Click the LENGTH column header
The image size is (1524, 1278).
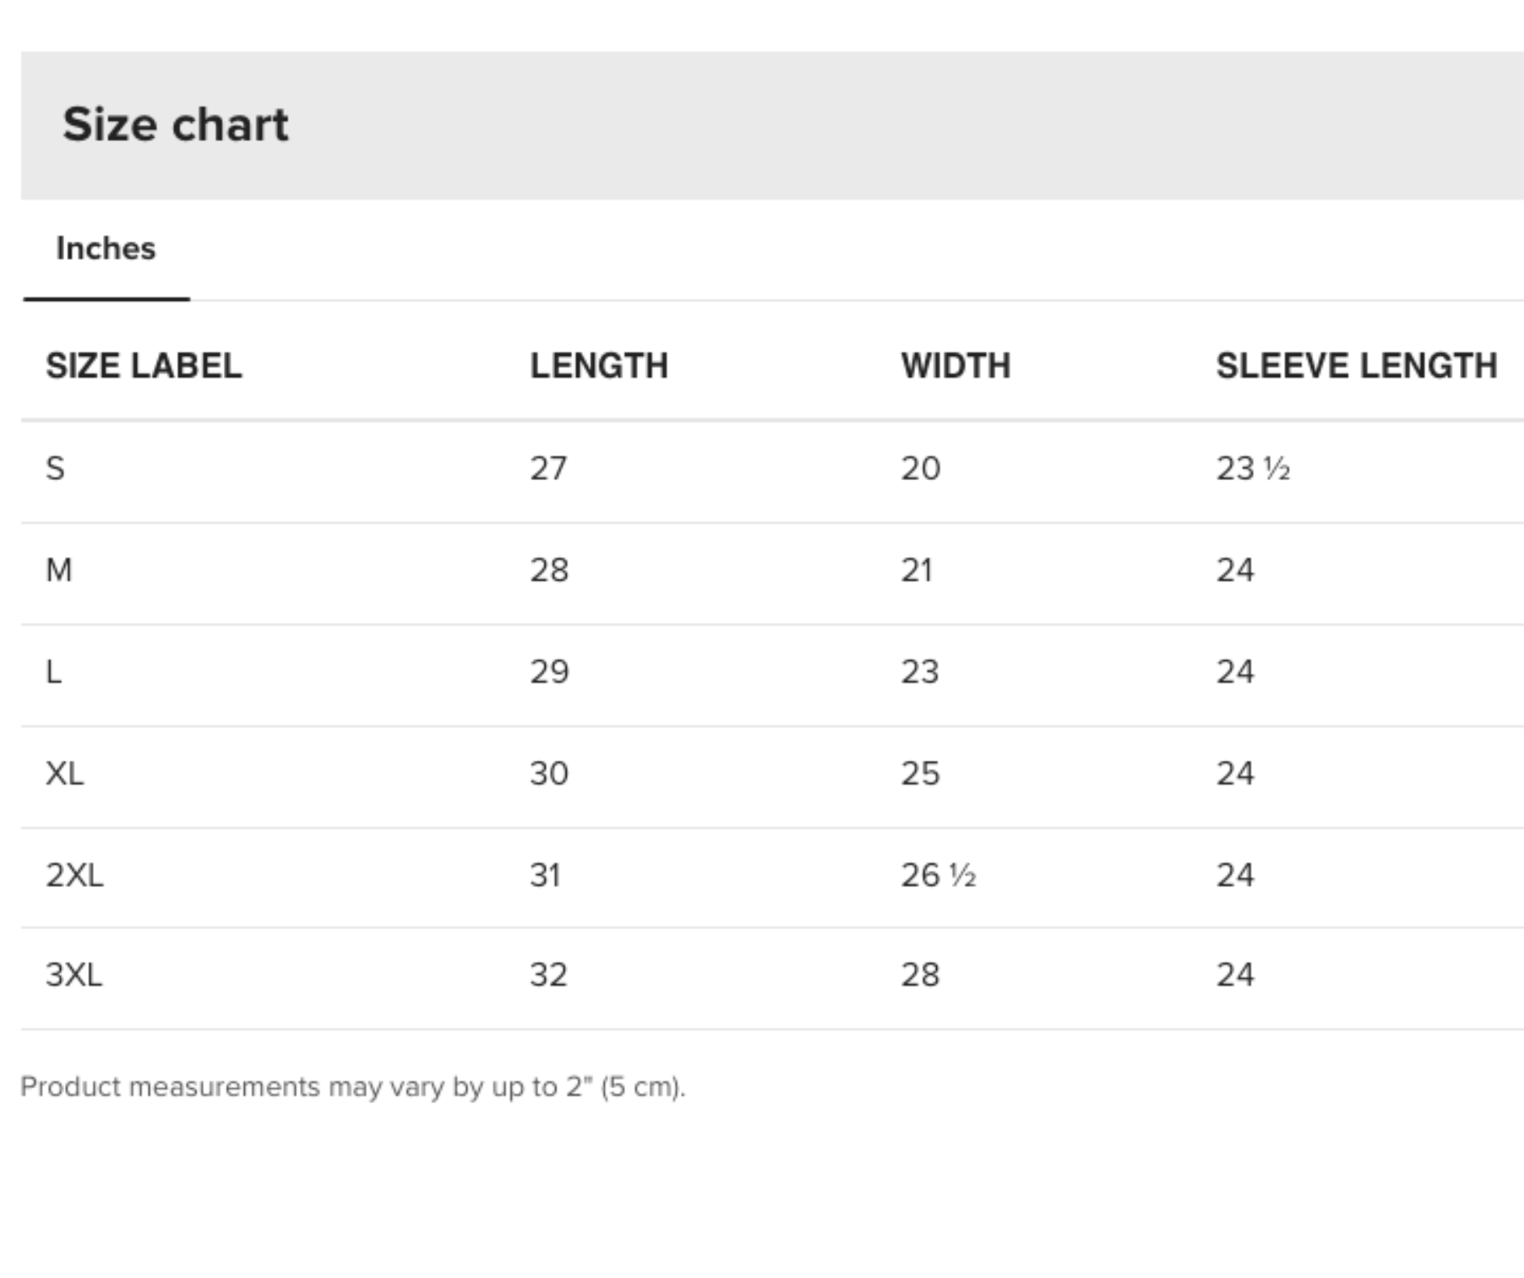[x=599, y=366]
